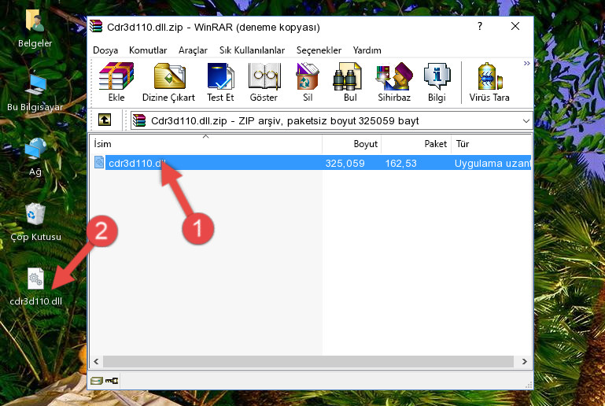Click the cdr3d110.dll file type icon in list
Image resolution: width=605 pixels, height=406 pixels.
click(x=99, y=162)
